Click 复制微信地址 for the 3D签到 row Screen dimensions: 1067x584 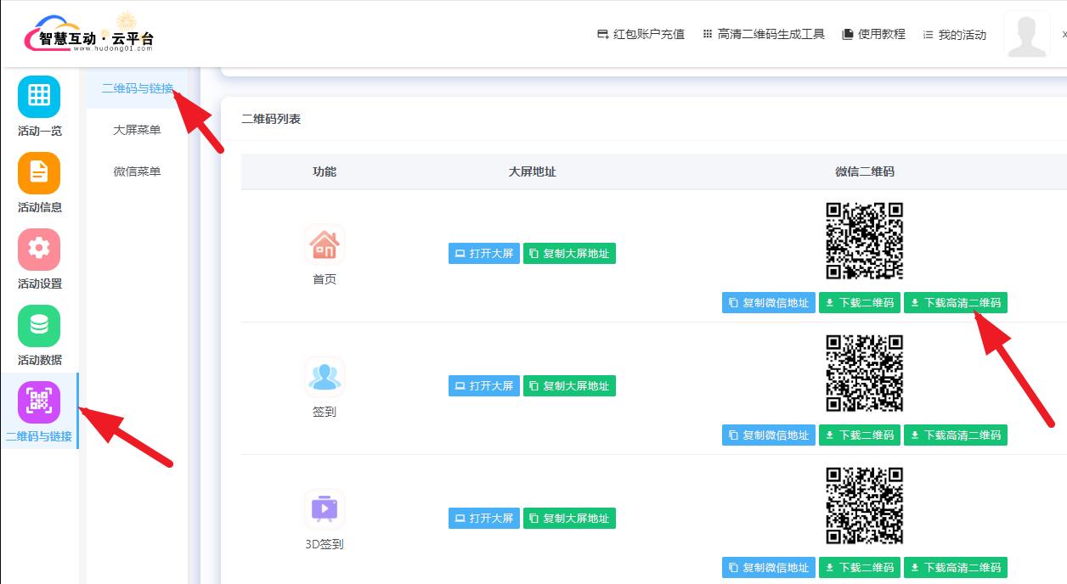click(x=769, y=568)
